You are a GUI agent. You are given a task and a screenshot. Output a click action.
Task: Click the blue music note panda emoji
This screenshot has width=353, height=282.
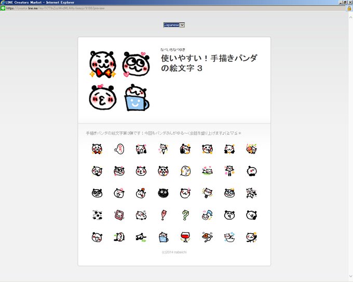point(207,215)
